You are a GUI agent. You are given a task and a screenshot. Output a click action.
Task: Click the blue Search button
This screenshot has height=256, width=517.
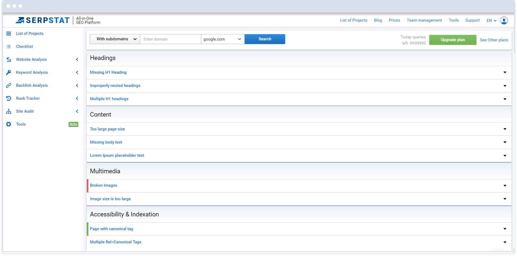tap(265, 39)
